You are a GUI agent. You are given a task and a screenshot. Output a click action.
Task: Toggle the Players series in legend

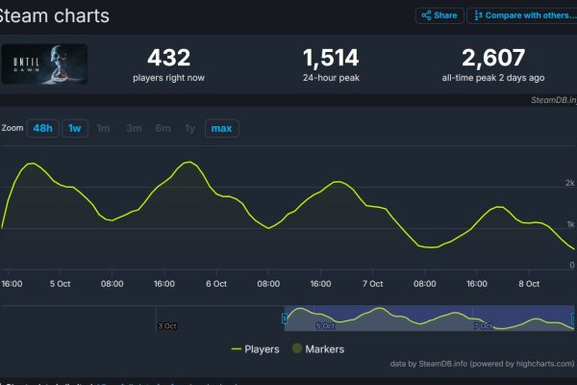click(255, 349)
